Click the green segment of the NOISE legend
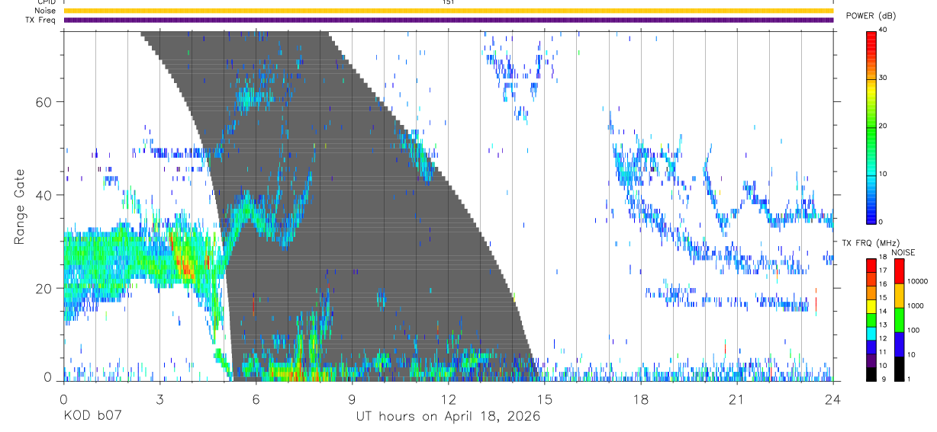This screenshot has width=937, height=432. click(x=899, y=320)
